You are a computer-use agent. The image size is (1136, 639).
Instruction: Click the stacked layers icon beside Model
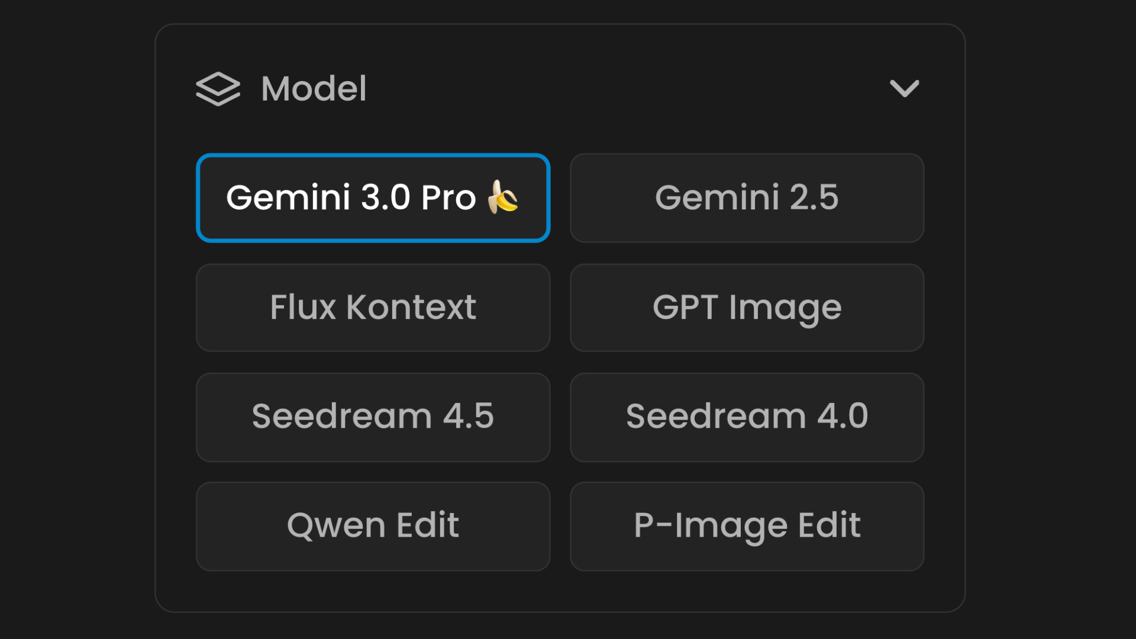218,89
